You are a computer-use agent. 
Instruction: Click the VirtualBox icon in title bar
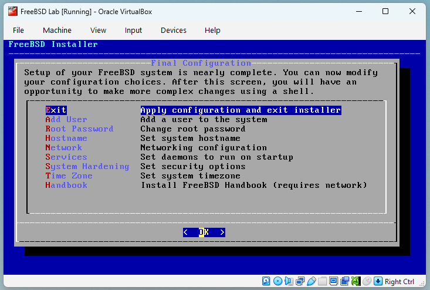point(13,12)
